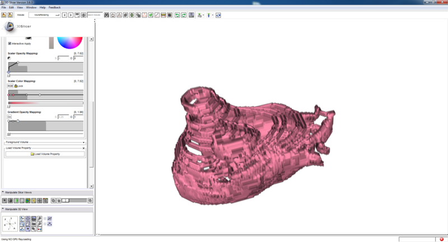
Task: Click the Load Scene folder icon
Action: (x=3, y=15)
